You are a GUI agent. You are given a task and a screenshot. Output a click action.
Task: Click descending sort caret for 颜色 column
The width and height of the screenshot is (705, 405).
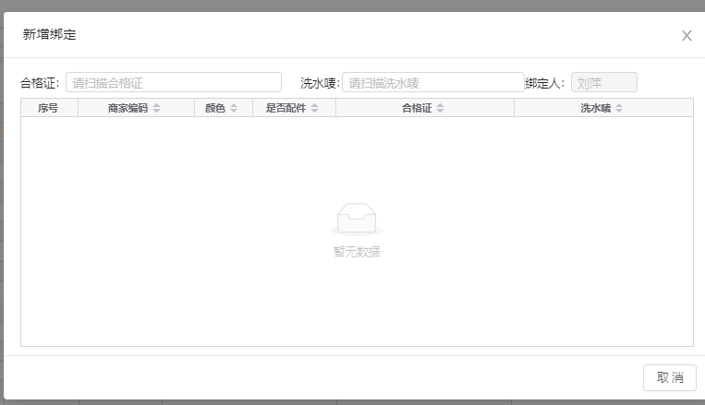click(234, 111)
